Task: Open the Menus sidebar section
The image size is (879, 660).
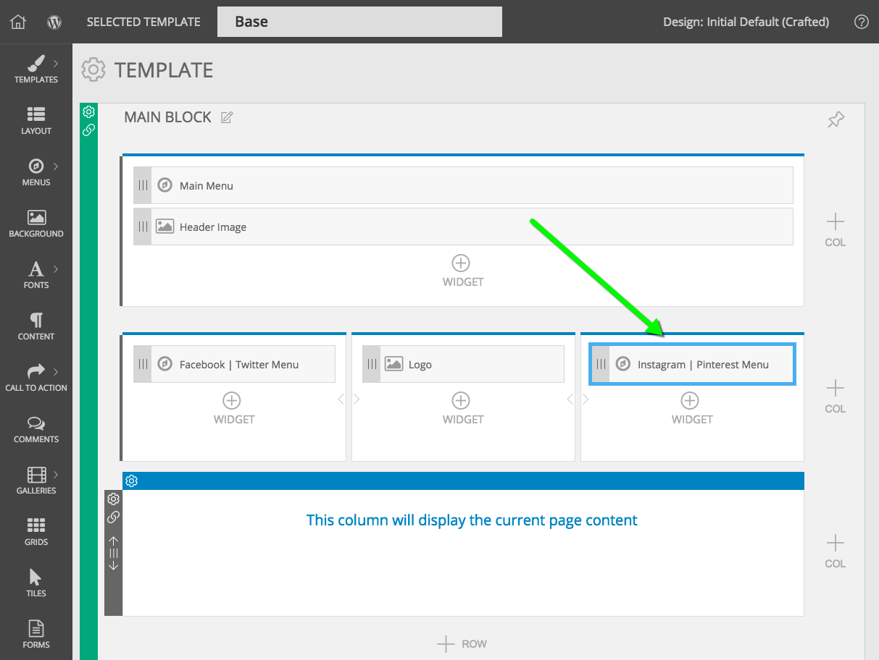Action: pos(36,172)
